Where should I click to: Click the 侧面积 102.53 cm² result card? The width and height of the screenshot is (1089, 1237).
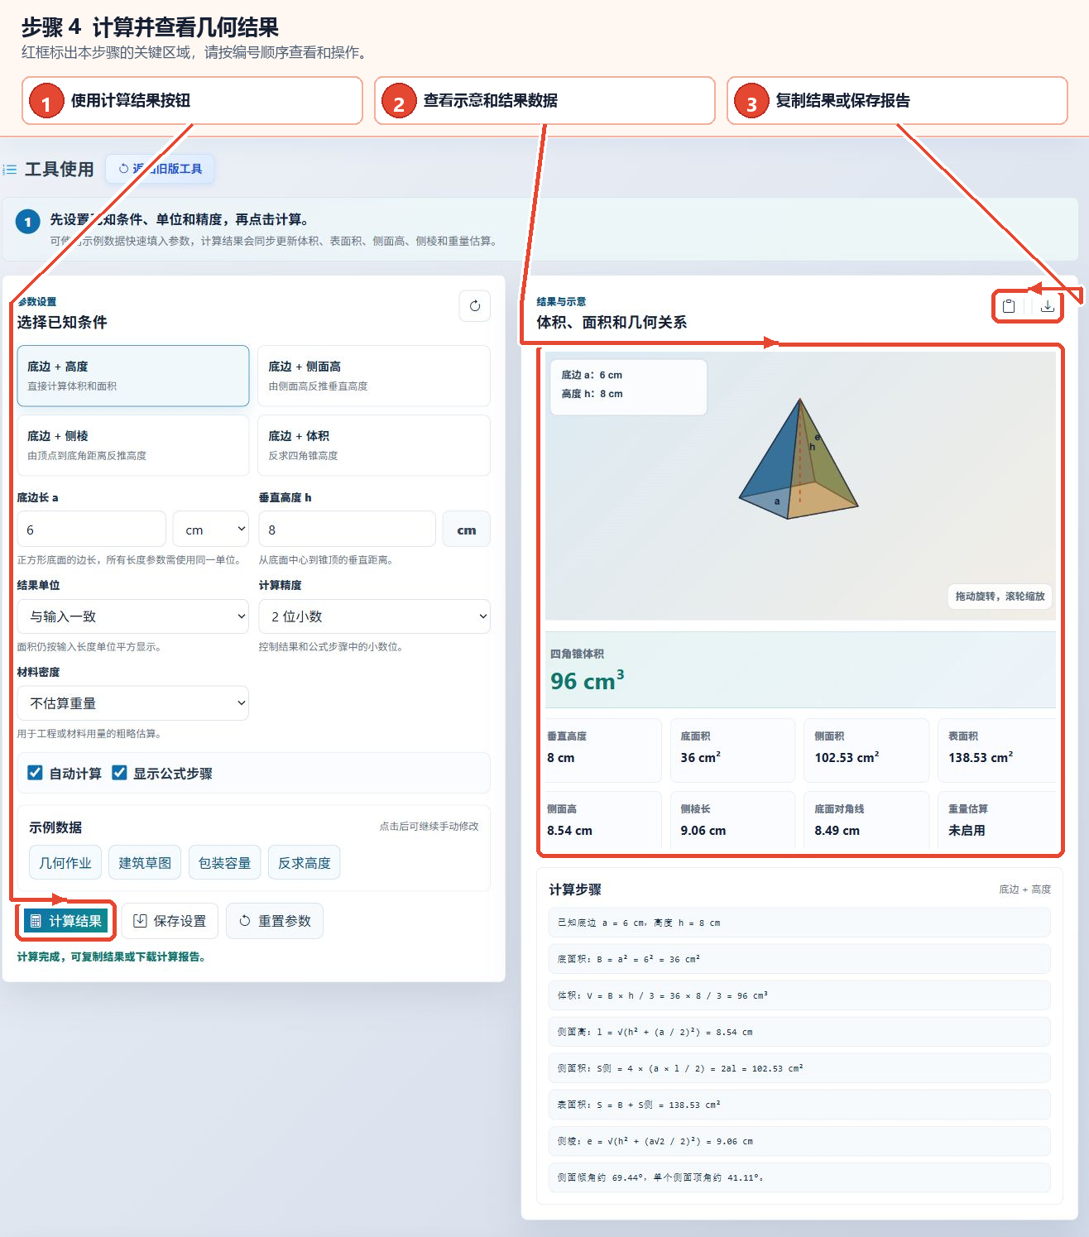click(x=866, y=750)
